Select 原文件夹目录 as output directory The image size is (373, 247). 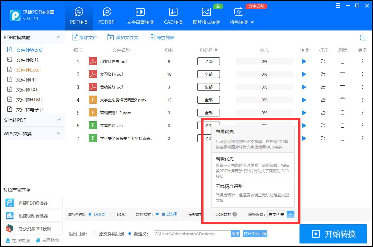point(95,234)
